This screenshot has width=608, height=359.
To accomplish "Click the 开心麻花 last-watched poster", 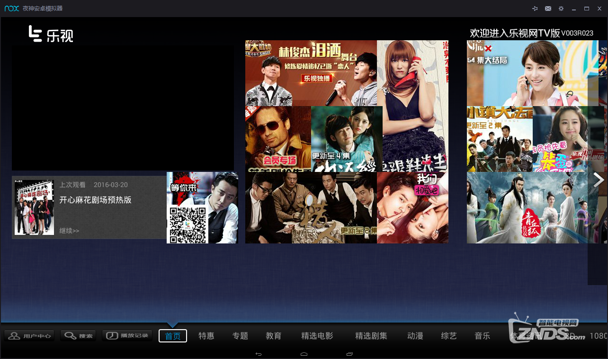I will (x=34, y=207).
